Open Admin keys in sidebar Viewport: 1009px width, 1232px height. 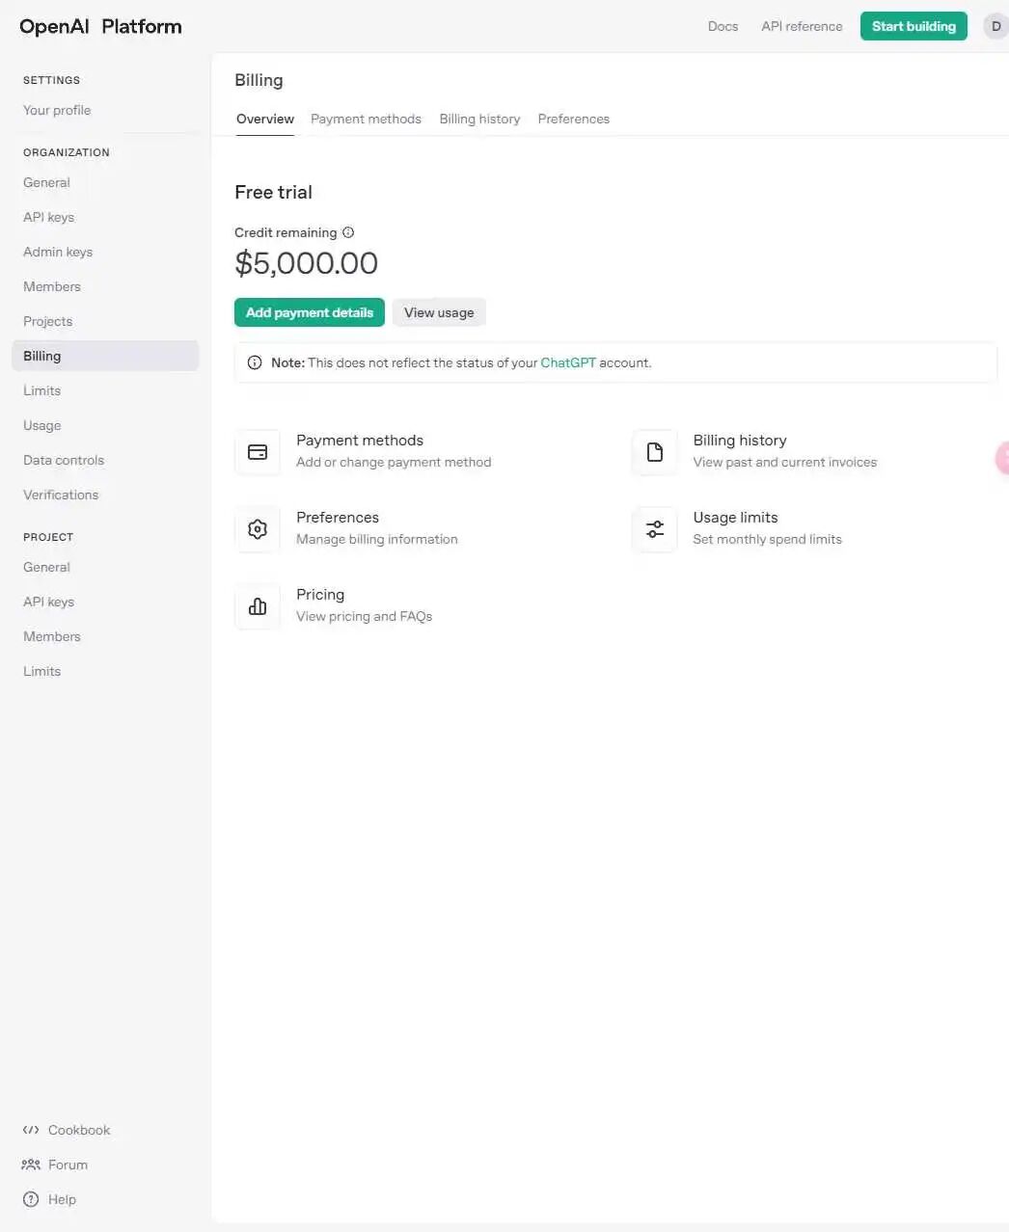pos(58,252)
